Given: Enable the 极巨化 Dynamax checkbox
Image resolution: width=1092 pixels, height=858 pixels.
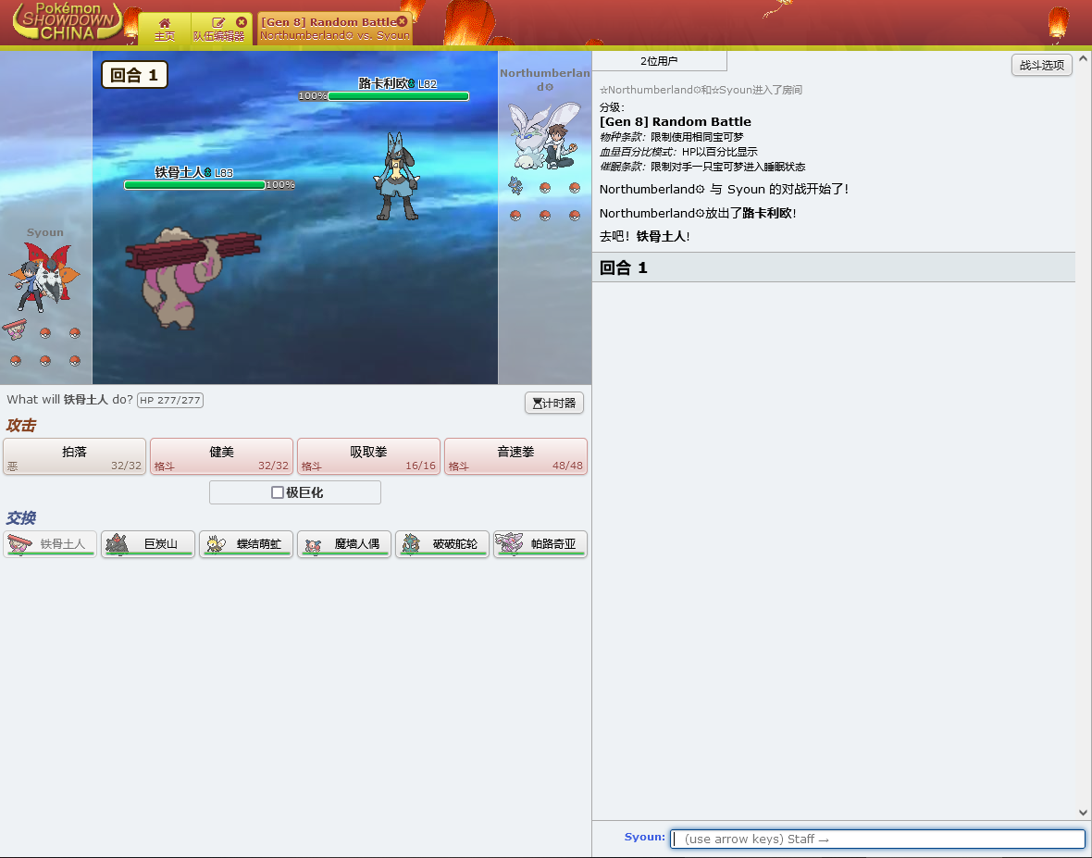Looking at the screenshot, I should (277, 492).
